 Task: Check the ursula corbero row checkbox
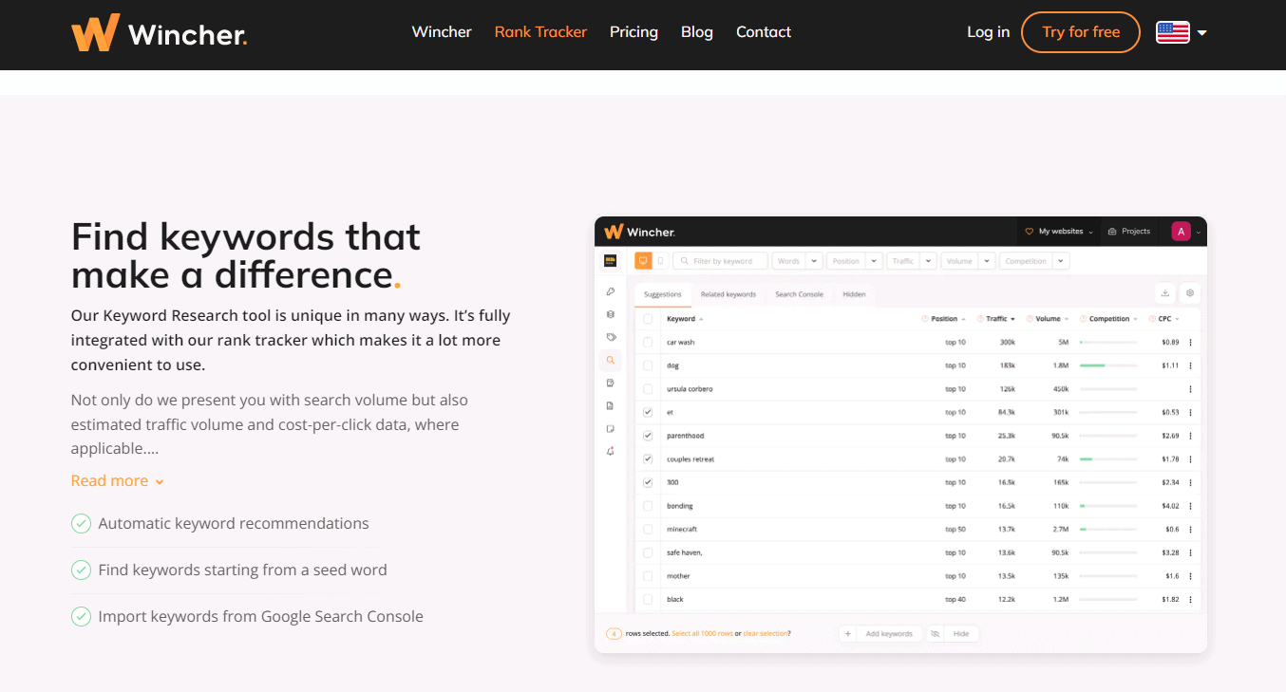click(648, 389)
